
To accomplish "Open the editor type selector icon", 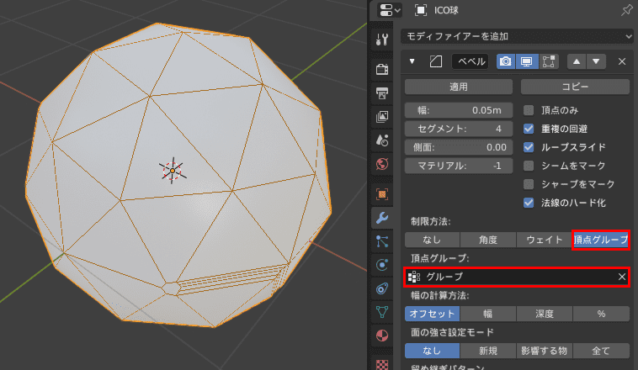I will 390,10.
